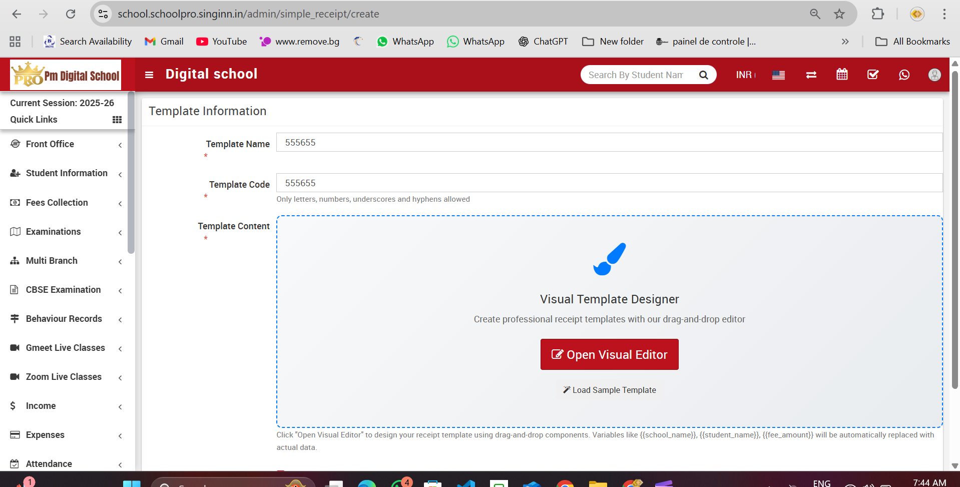Screen dimensions: 960x487
Task: Click the hamburger menu toggle icon
Action: pyautogui.click(x=149, y=75)
